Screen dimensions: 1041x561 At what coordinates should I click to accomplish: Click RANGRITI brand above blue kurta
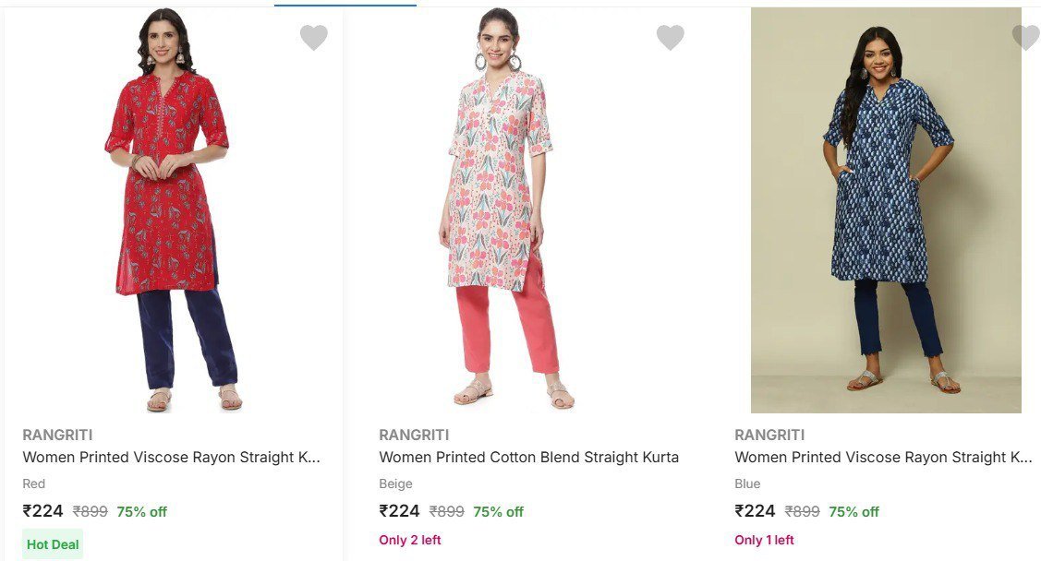[x=769, y=436]
